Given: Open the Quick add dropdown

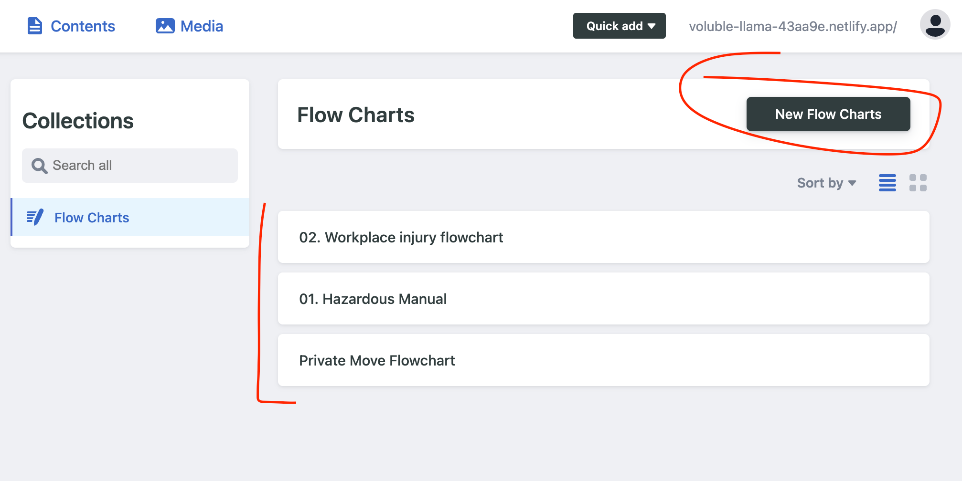Looking at the screenshot, I should 619,26.
